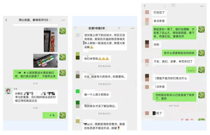Tap the green leaf avatar beside the voice message
Image resolution: width=210 pixels, height=135 pixels.
coord(63,115)
